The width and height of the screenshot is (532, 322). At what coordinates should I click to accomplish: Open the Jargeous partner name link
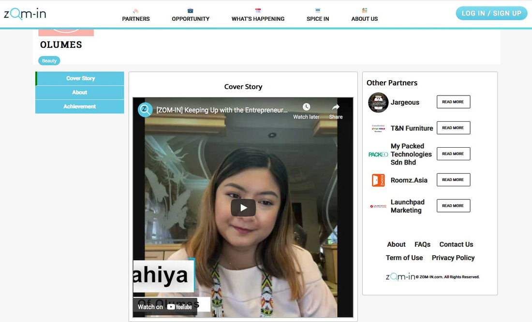click(x=405, y=102)
